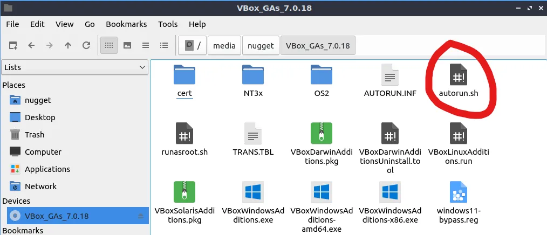Viewport: 547px width, 235px height.
Task: Select the AUTORUN.INF file icon
Action: pos(390,74)
